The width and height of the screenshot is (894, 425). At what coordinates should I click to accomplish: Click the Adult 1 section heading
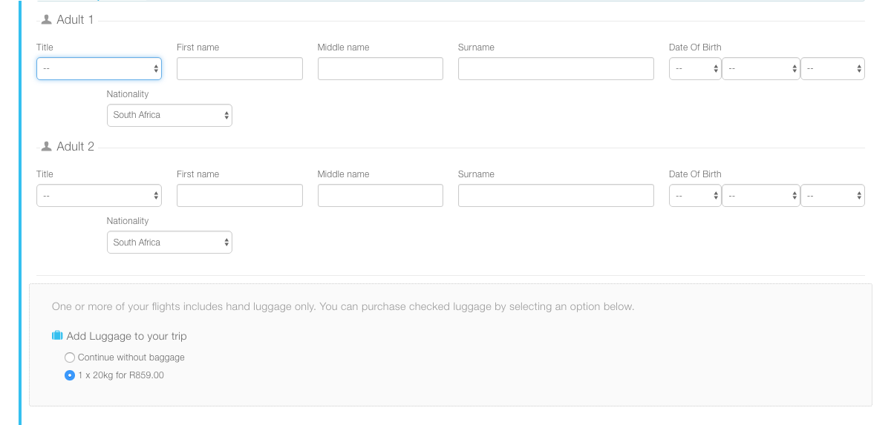pyautogui.click(x=75, y=19)
